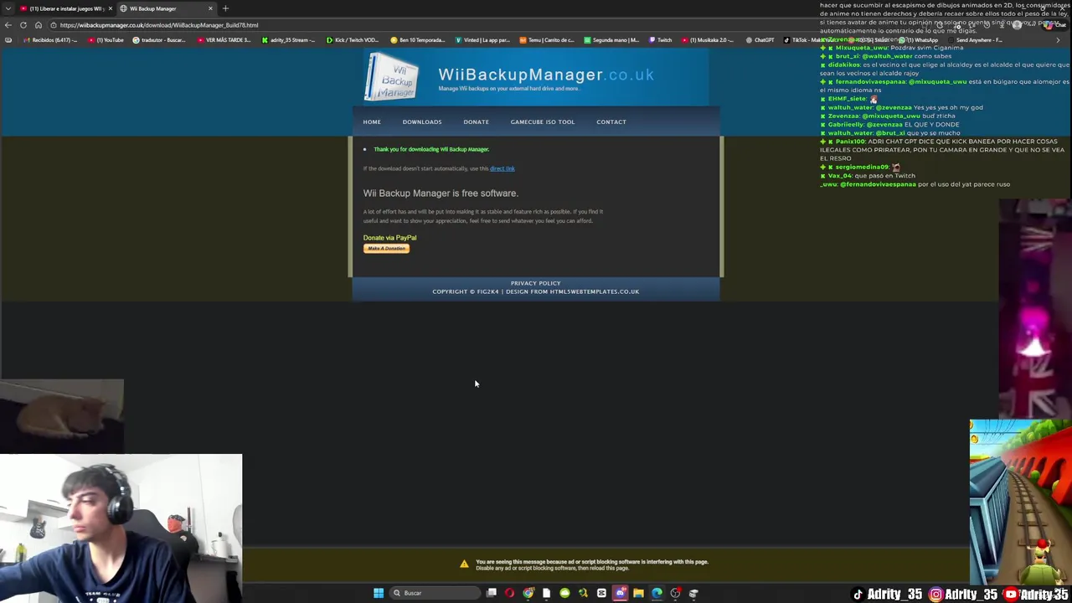Open the Windows Start menu
1072x603 pixels.
pyautogui.click(x=379, y=593)
